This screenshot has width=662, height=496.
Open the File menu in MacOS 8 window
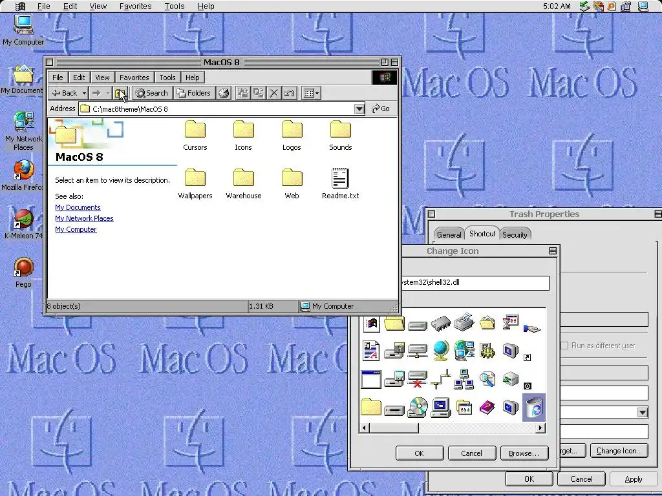(58, 77)
